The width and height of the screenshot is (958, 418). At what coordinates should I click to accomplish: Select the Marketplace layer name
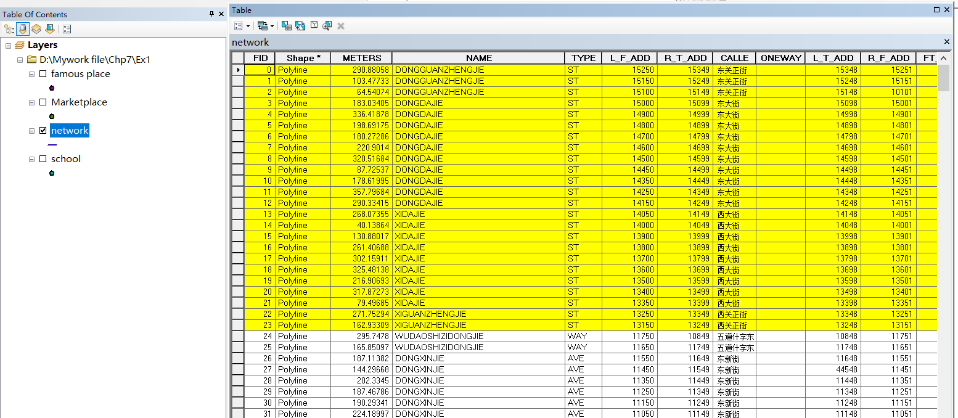tap(79, 102)
